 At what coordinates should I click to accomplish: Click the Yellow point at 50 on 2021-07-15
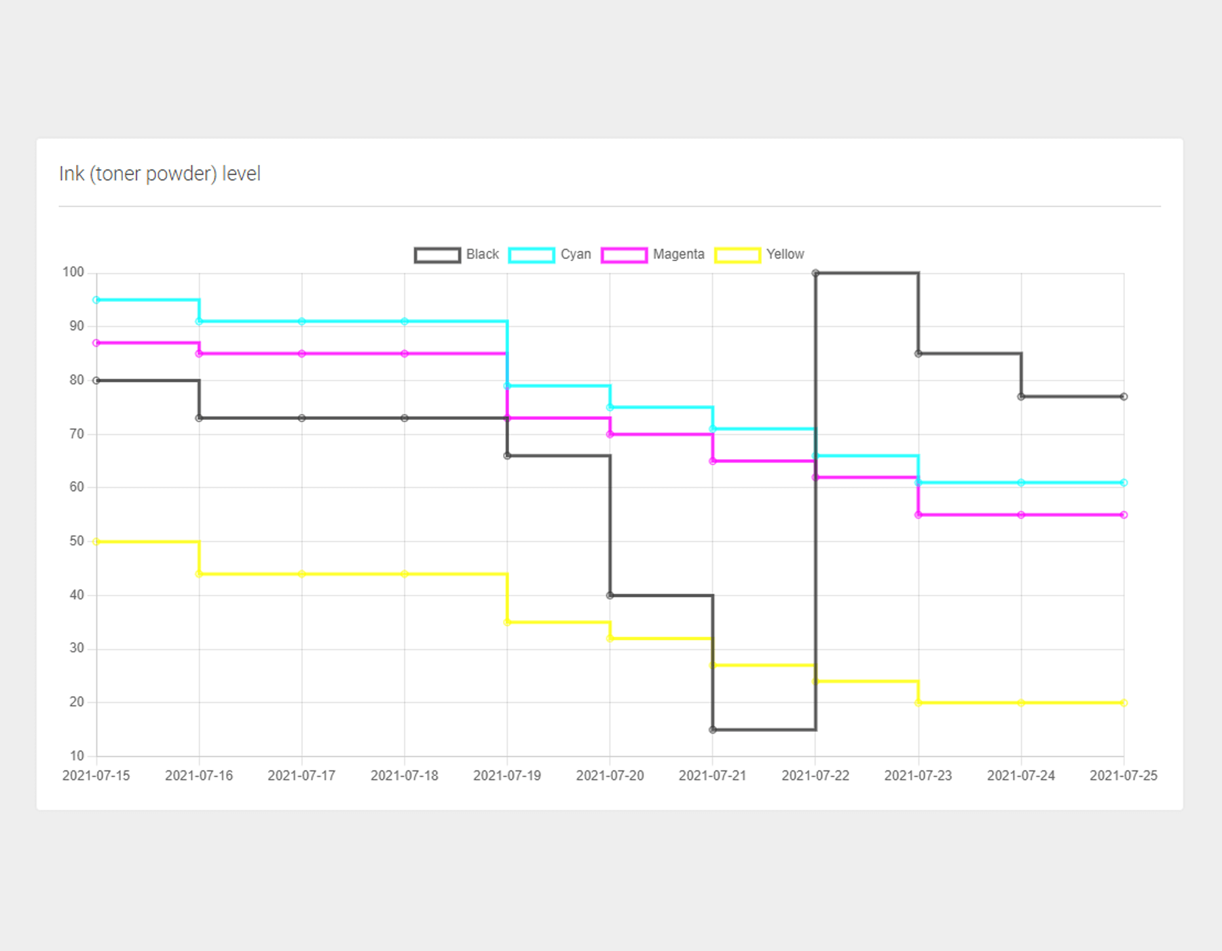click(x=96, y=542)
